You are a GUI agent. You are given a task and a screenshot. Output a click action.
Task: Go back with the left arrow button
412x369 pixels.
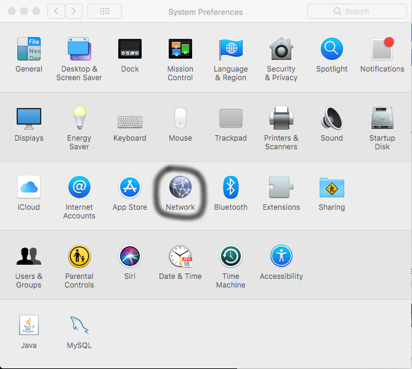(56, 11)
